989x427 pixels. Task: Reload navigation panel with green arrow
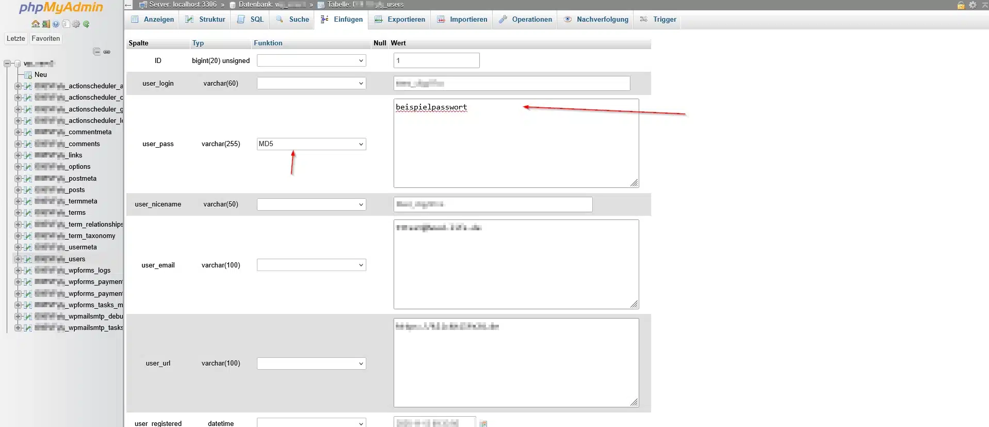coord(86,24)
